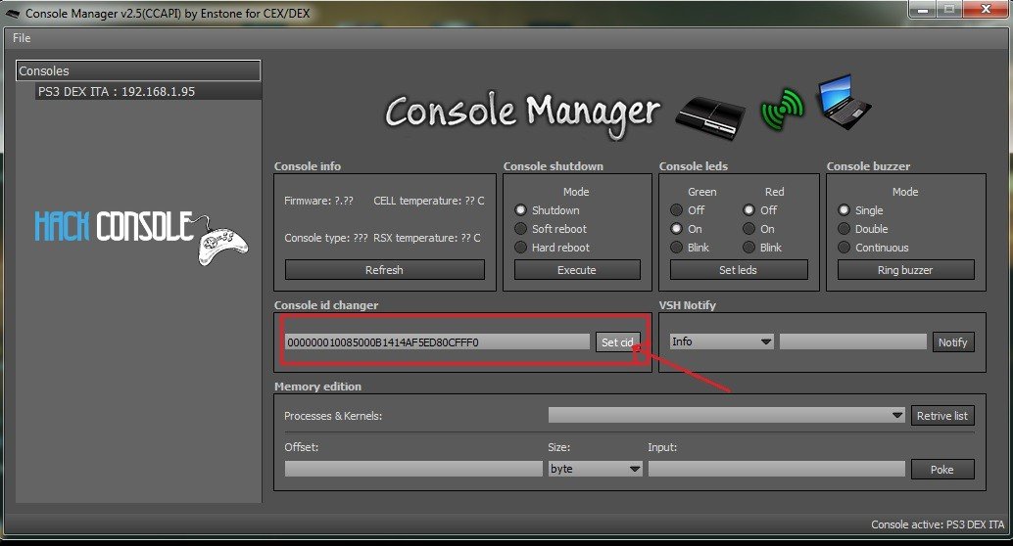The width and height of the screenshot is (1013, 546).
Task: Select the Hard reboot radio button
Action: tap(521, 248)
